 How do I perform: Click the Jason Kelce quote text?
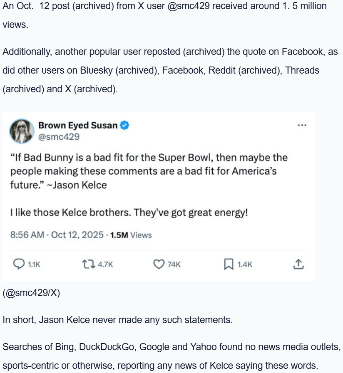(149, 171)
